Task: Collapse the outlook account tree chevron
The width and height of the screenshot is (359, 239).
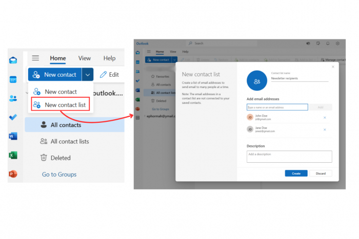Action: coord(27,93)
